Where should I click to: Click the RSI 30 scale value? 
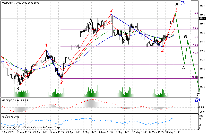[201, 125]
